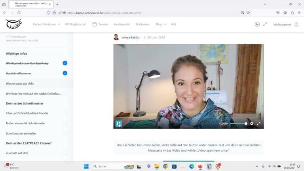Viewport: 304px width, 171px height.
Task: Toggle completion for Wichtige Infos zum Kurs EasyPeasy
Action: [x=65, y=63]
